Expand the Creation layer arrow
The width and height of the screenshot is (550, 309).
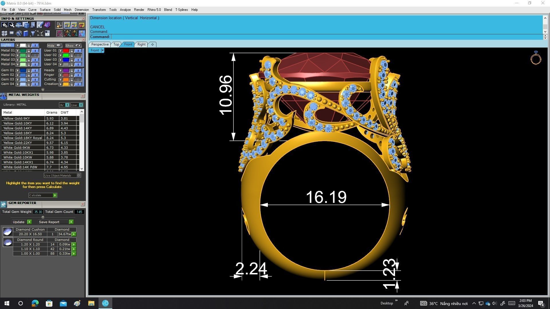[x=60, y=84]
